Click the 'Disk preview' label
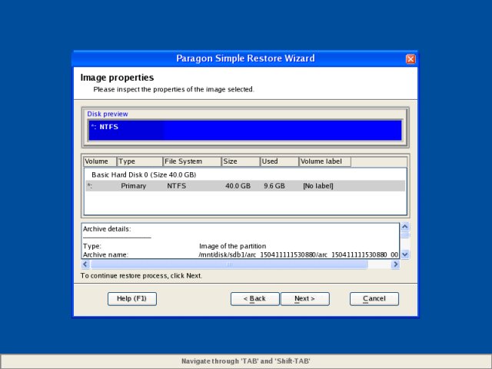This screenshot has width=492, height=369. coord(108,114)
